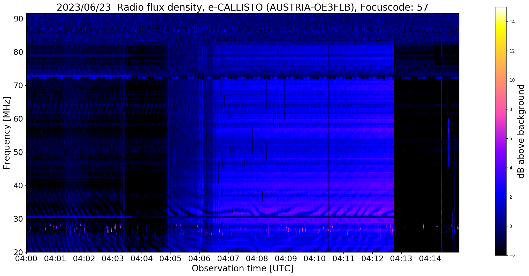Viewport: 529px width, 276px height.
Task: Click the blue horizontal band segment at 79 MHz
Action: click(79, 56)
